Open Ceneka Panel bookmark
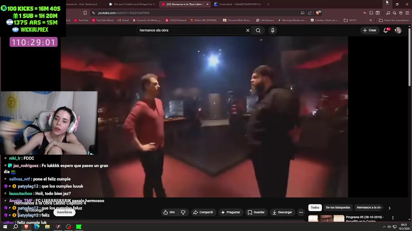This screenshot has height=231, width=412. click(325, 20)
